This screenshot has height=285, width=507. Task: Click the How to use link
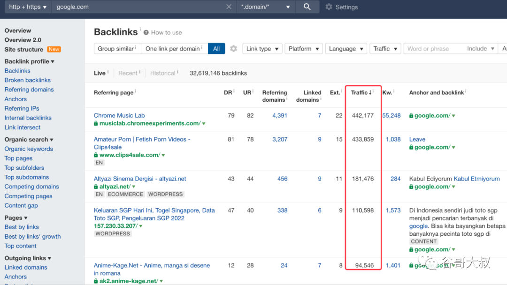[166, 33]
